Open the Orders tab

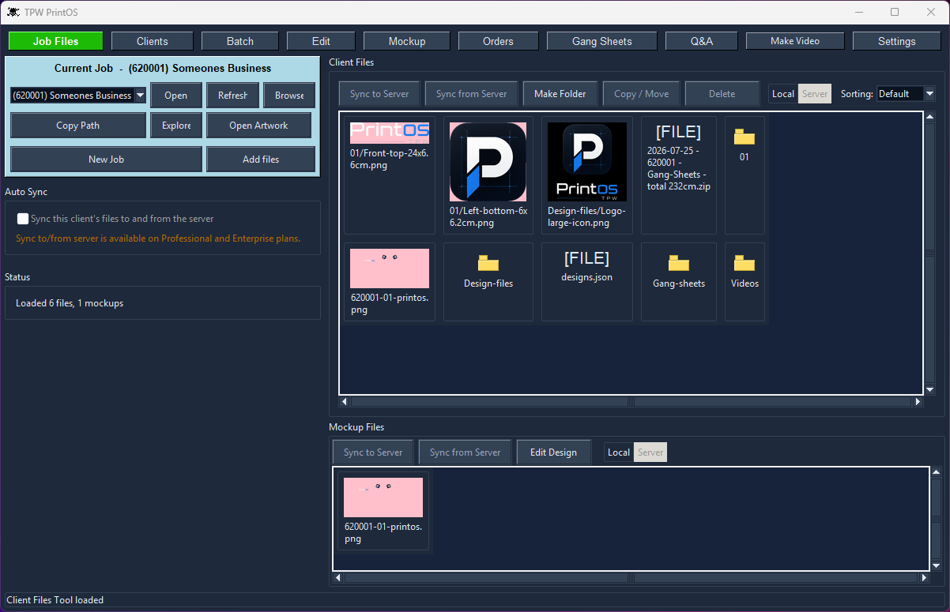coord(498,41)
